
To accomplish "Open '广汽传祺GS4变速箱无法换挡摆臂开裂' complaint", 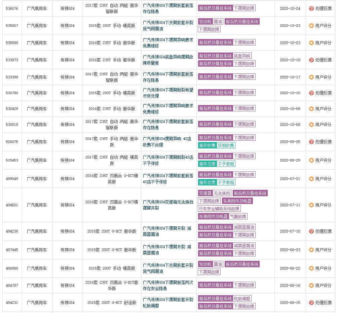I will click(x=168, y=205).
